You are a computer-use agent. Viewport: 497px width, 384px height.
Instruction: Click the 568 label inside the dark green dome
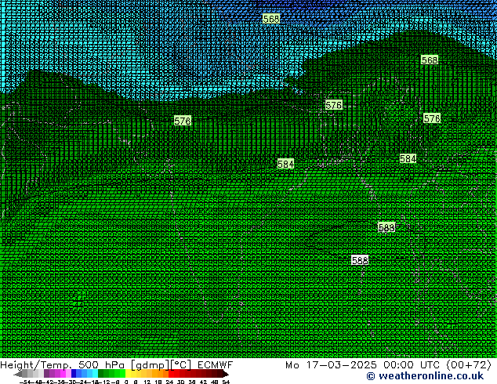(x=430, y=60)
